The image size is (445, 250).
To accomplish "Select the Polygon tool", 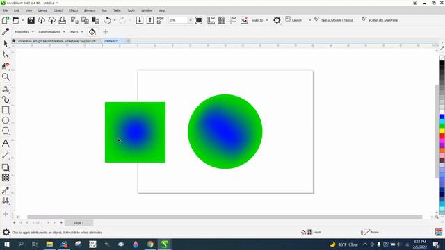I will 6,131.
